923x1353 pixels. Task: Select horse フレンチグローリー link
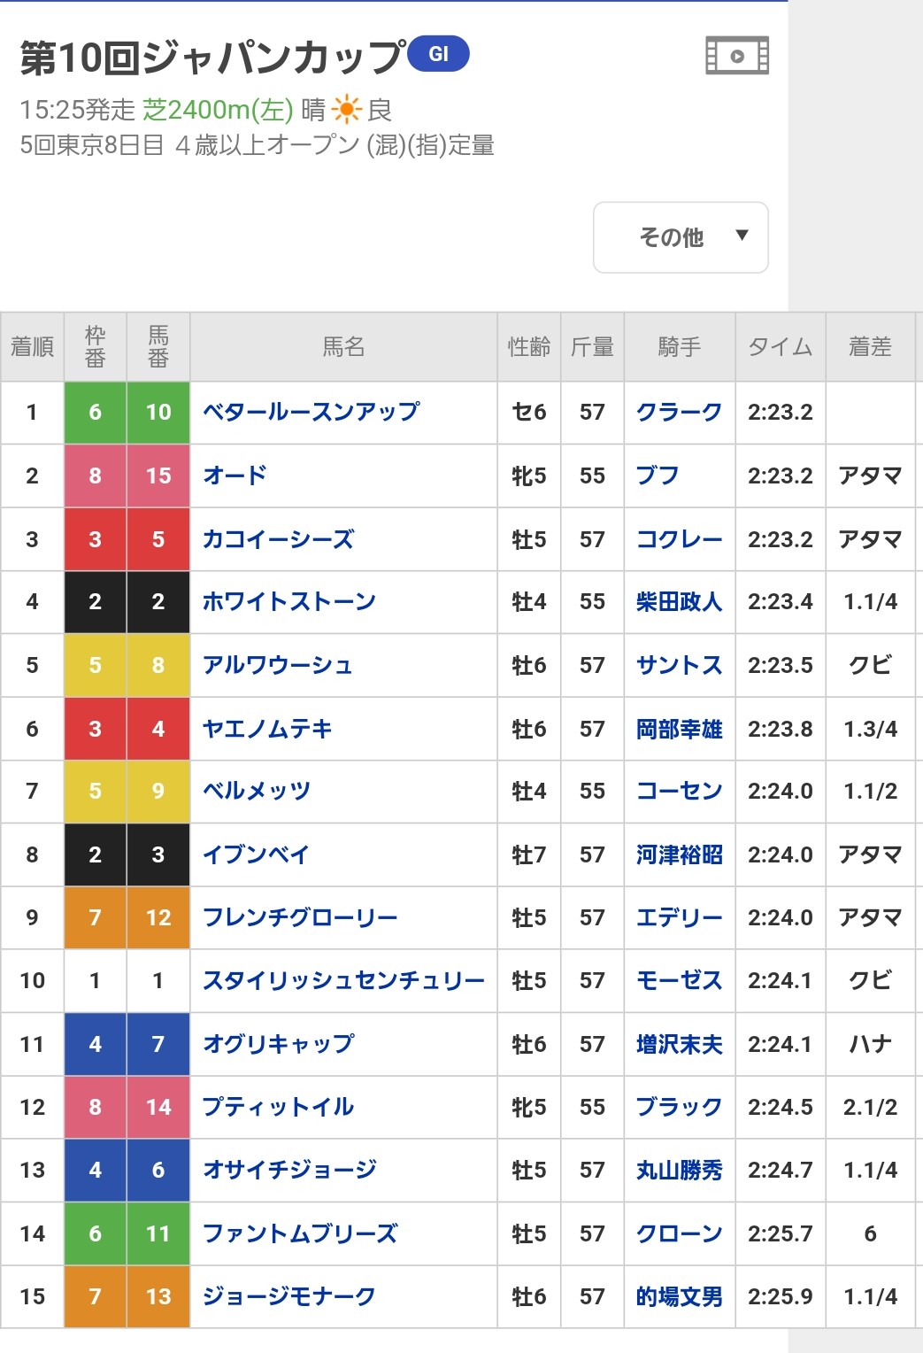pyautogui.click(x=300, y=917)
